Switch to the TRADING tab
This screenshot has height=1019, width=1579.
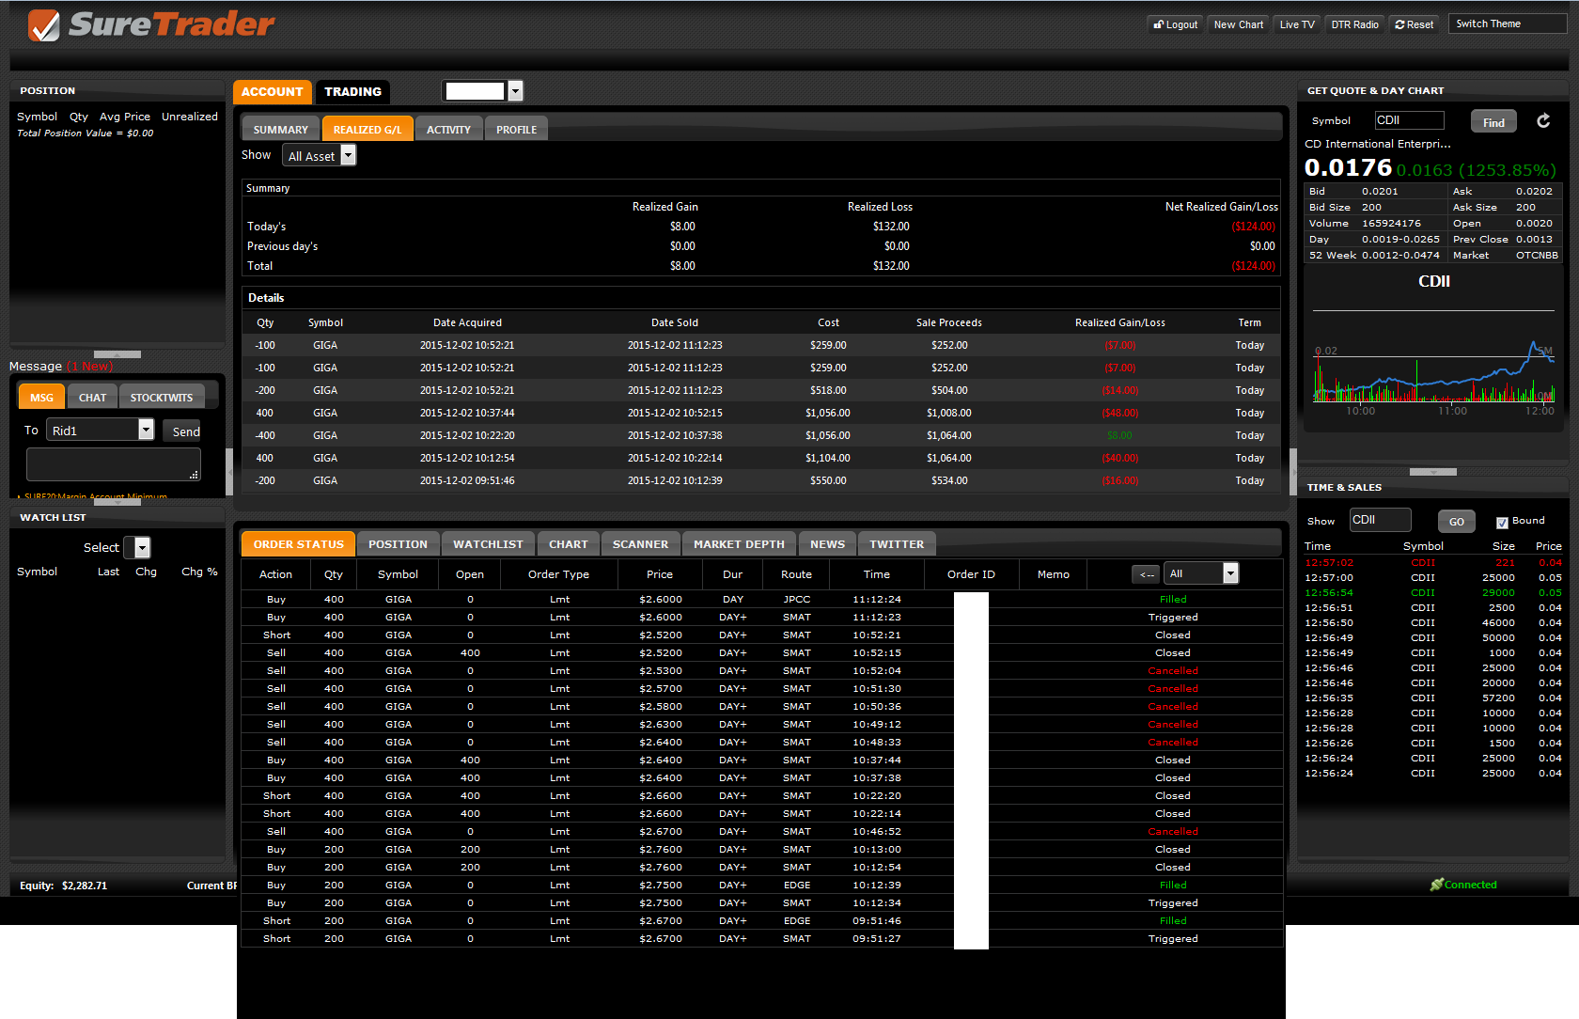(352, 91)
